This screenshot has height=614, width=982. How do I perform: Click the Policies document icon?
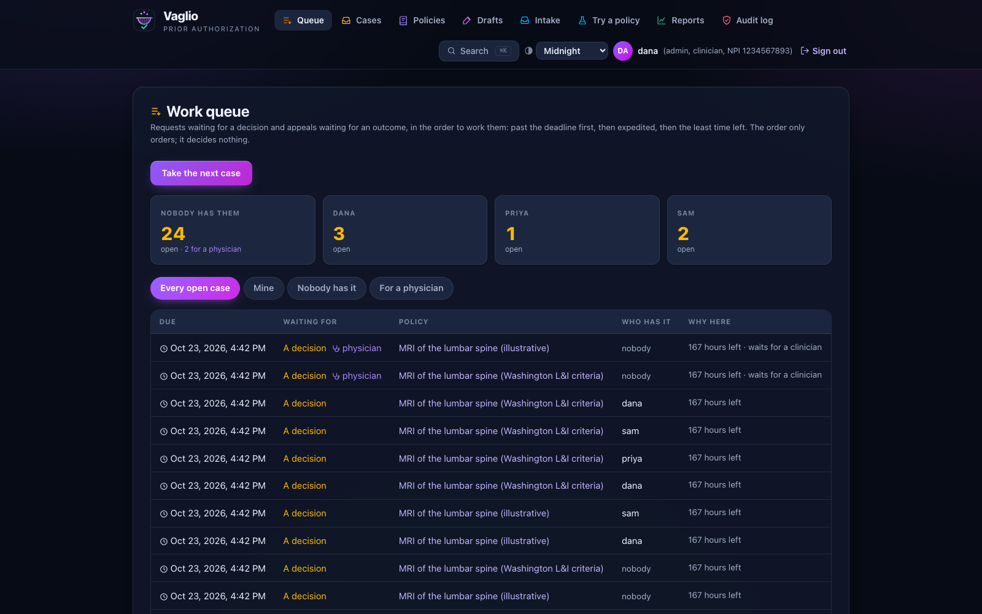(x=403, y=20)
